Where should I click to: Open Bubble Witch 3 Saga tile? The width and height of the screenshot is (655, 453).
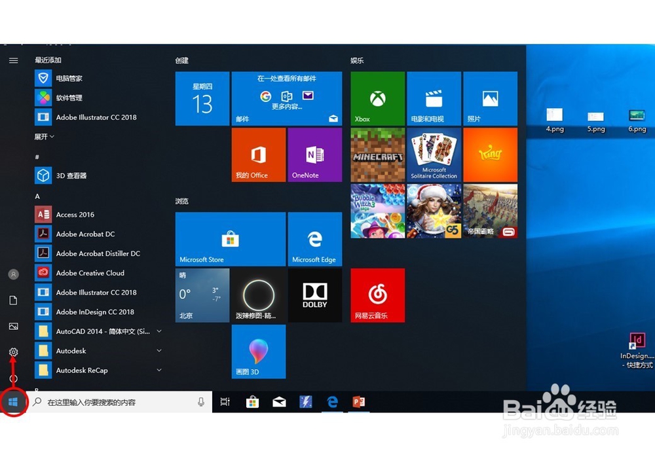tap(378, 211)
